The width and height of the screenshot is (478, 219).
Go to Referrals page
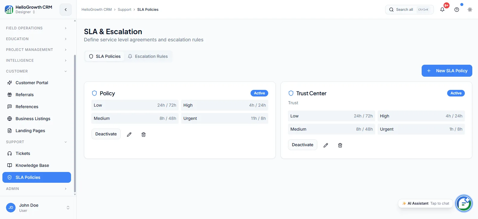pyautogui.click(x=37, y=95)
